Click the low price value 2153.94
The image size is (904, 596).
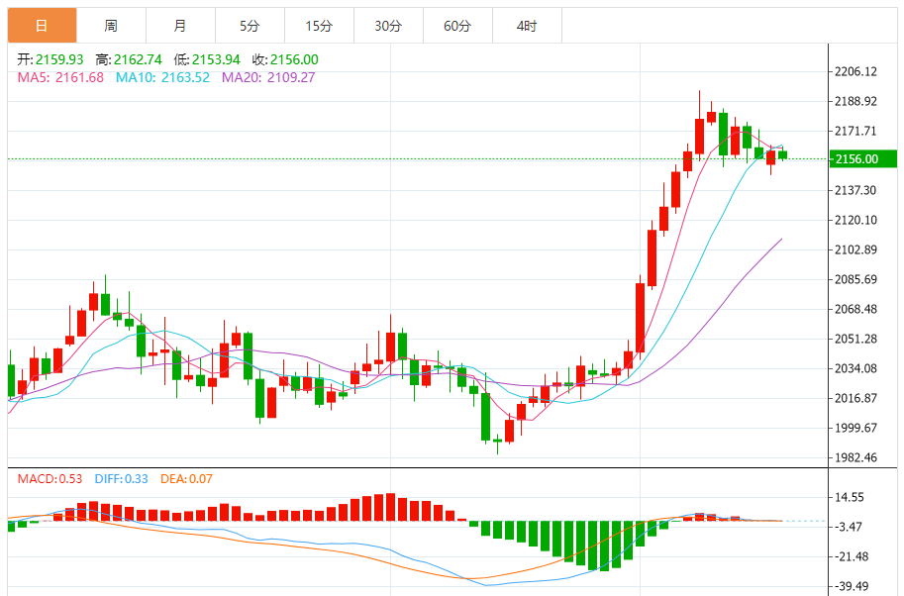[x=216, y=59]
